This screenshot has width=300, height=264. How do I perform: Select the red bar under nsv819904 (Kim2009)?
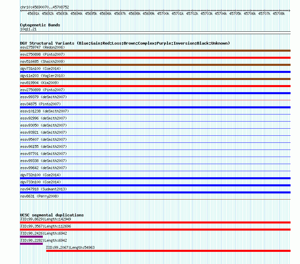click(155, 86)
